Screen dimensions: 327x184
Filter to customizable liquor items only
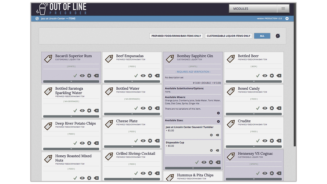coord(229,36)
